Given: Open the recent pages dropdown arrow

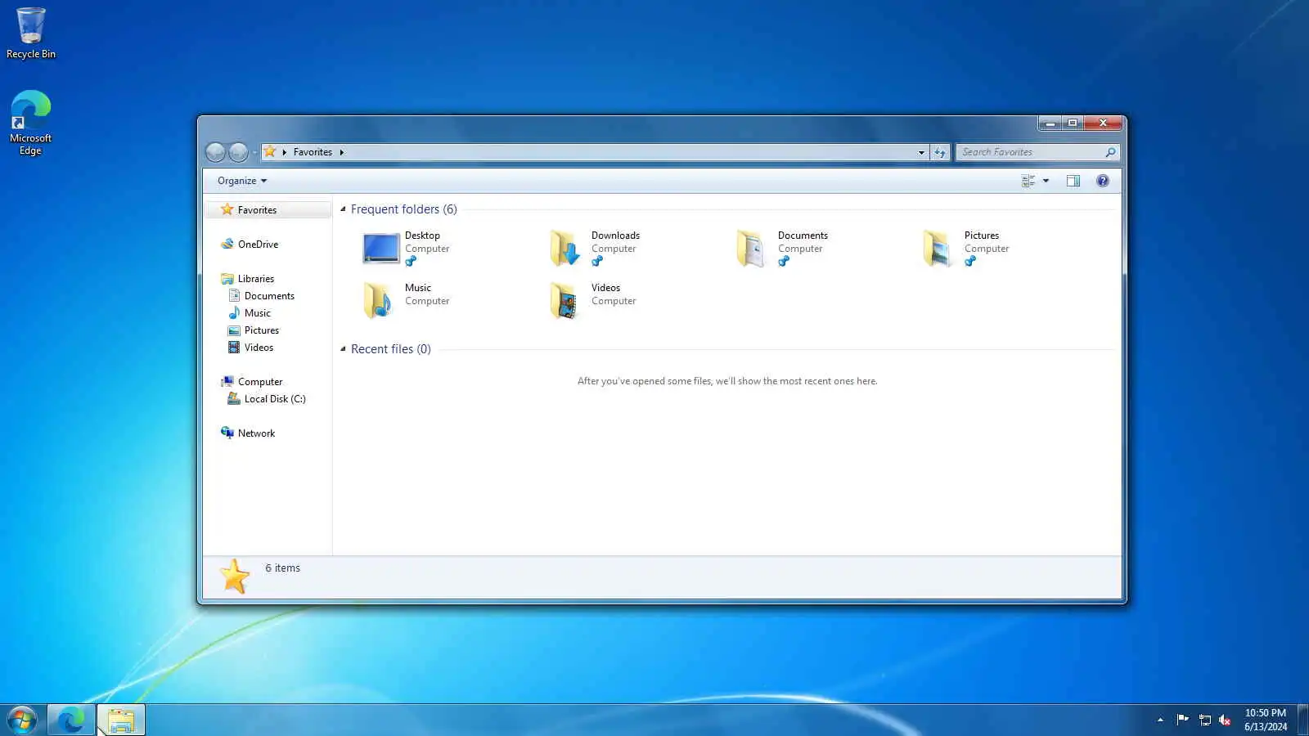Looking at the screenshot, I should point(254,152).
